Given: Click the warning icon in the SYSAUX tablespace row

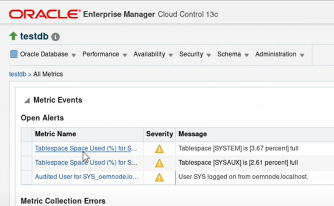Looking at the screenshot, I should (160, 163).
